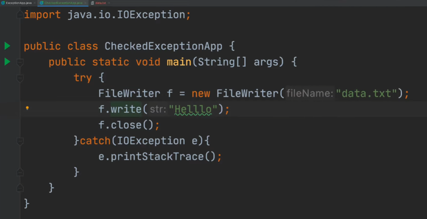Collapse the main method fold marker

[x=20, y=62]
